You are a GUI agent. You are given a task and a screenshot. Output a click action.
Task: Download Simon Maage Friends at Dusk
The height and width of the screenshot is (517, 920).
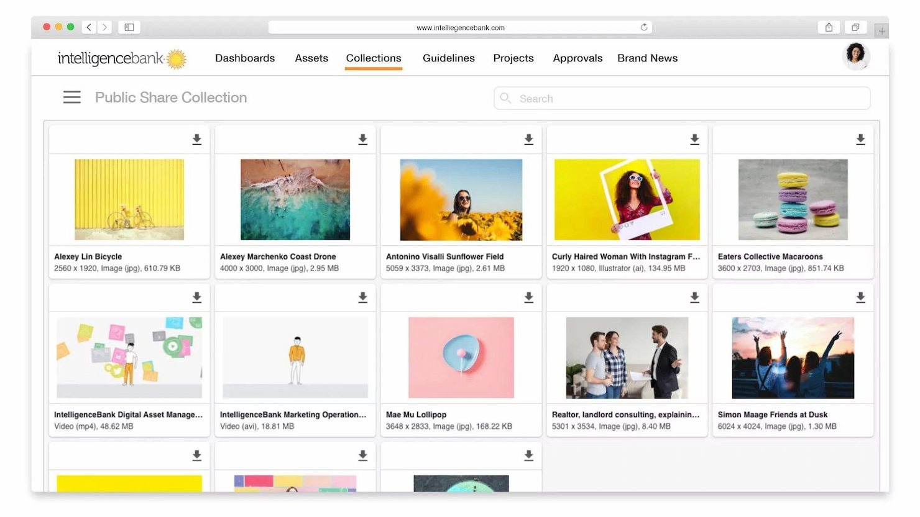[860, 298]
